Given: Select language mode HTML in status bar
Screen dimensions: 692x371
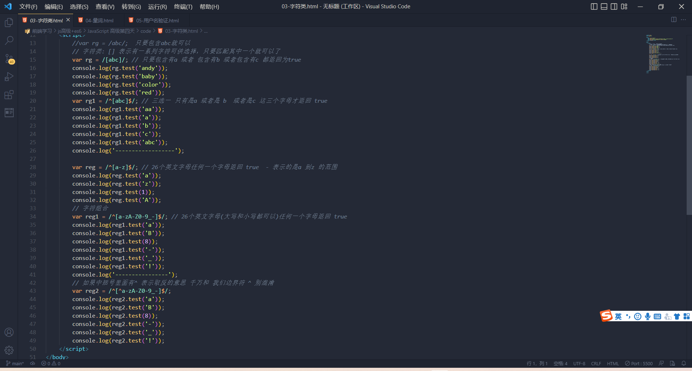Looking at the screenshot, I should 613,363.
